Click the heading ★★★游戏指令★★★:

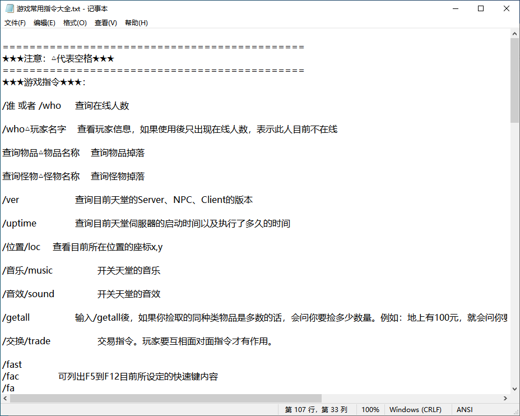coord(44,82)
